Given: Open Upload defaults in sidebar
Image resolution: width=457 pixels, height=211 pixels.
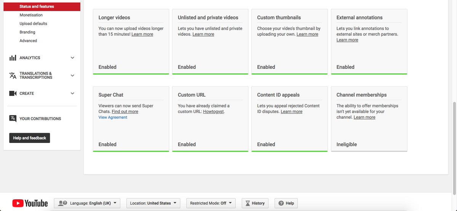Looking at the screenshot, I should pyautogui.click(x=34, y=24).
